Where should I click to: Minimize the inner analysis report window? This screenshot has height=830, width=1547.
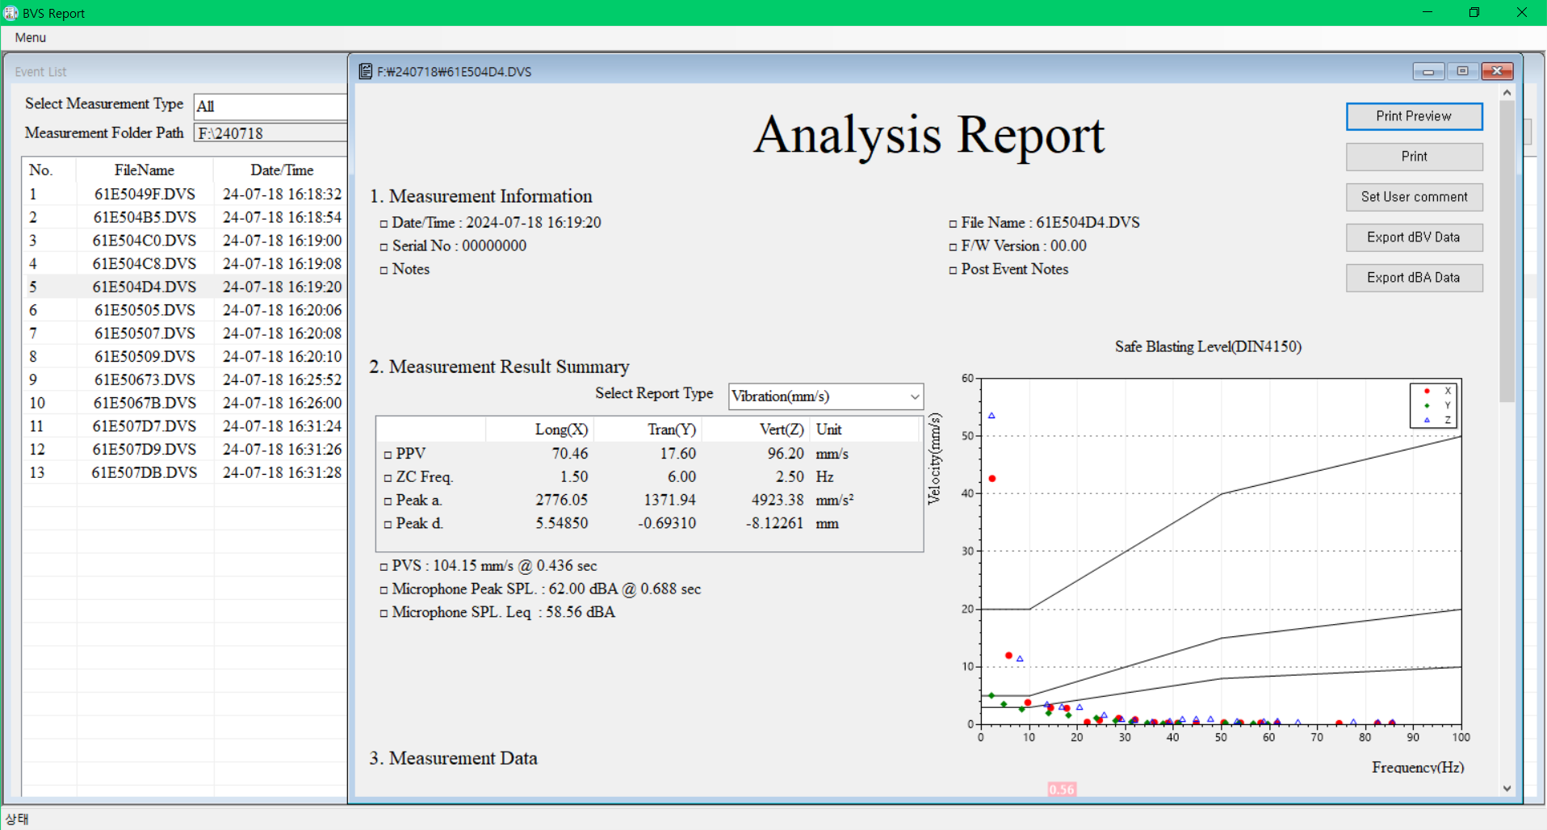click(1428, 72)
